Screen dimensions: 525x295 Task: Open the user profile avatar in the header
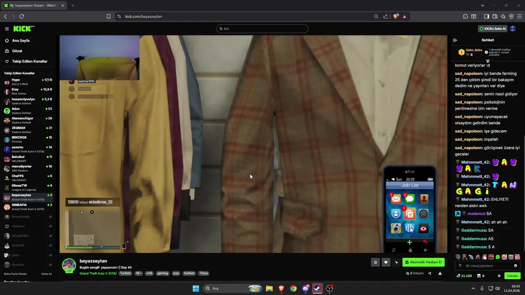click(x=513, y=29)
